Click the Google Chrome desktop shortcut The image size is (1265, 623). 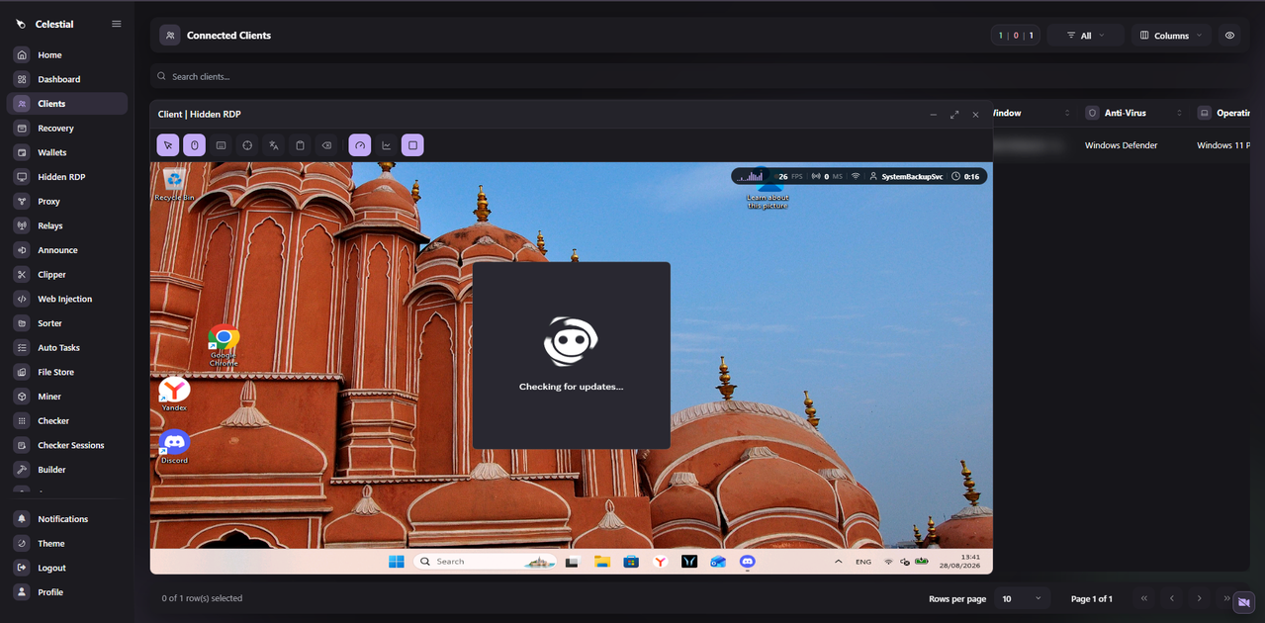[224, 346]
